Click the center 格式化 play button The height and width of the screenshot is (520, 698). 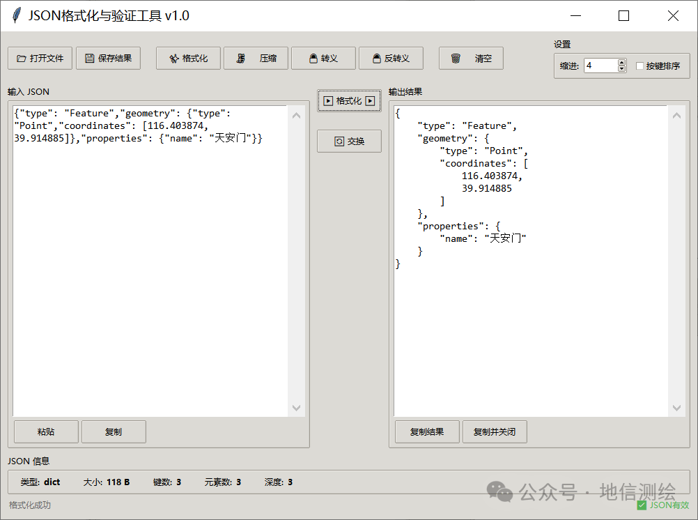(x=349, y=101)
